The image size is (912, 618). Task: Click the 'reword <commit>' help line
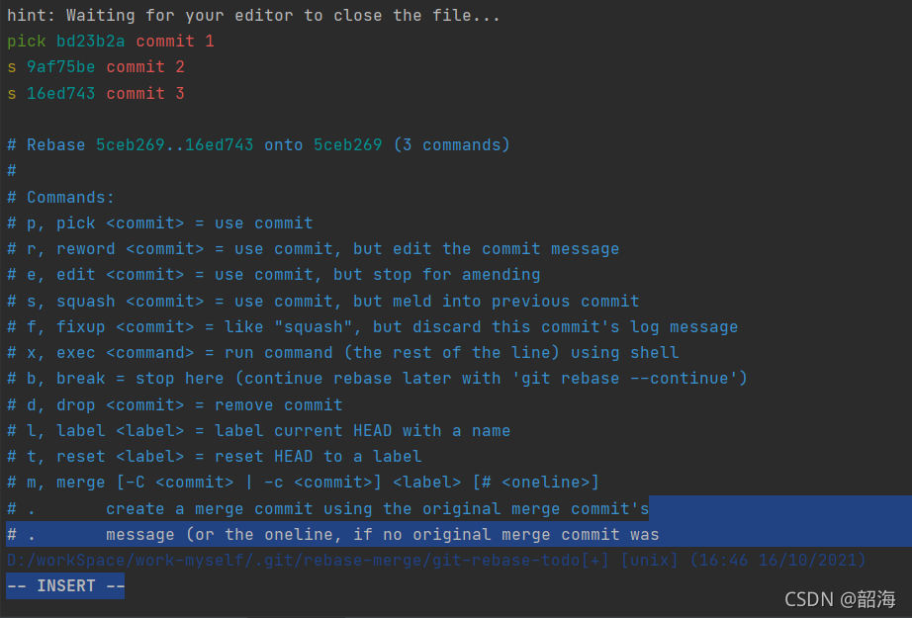click(x=313, y=249)
